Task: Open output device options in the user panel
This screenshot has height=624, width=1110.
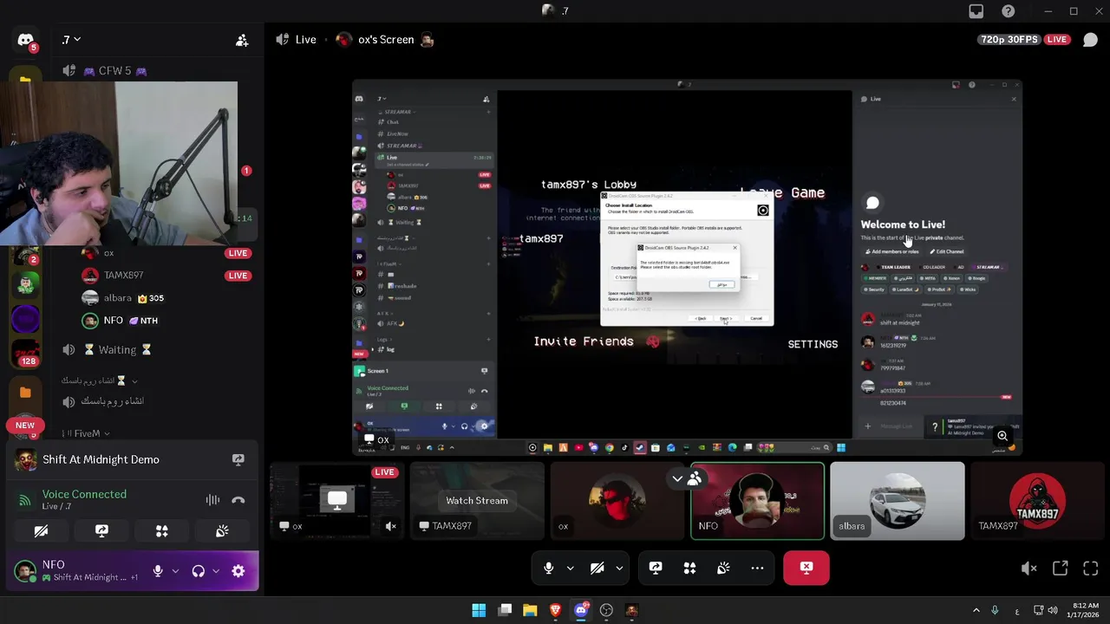Action: click(x=215, y=571)
